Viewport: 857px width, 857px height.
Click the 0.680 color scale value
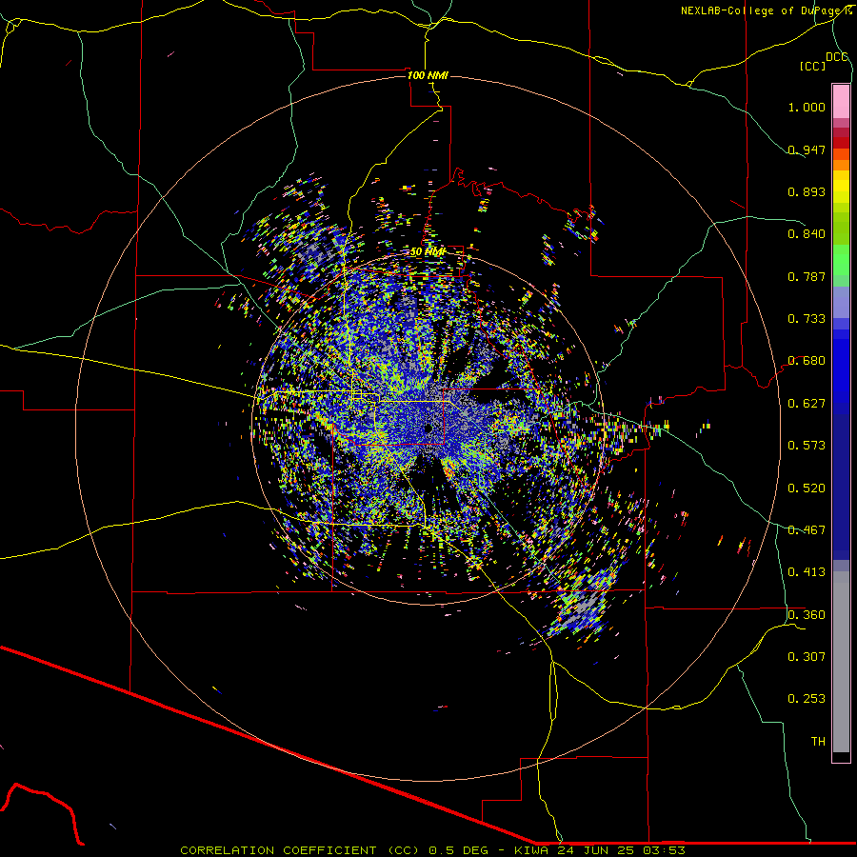coord(807,361)
